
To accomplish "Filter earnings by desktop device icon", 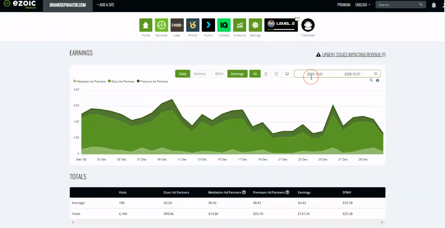I will tap(287, 74).
